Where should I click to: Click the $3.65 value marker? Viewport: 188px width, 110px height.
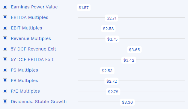point(134,50)
